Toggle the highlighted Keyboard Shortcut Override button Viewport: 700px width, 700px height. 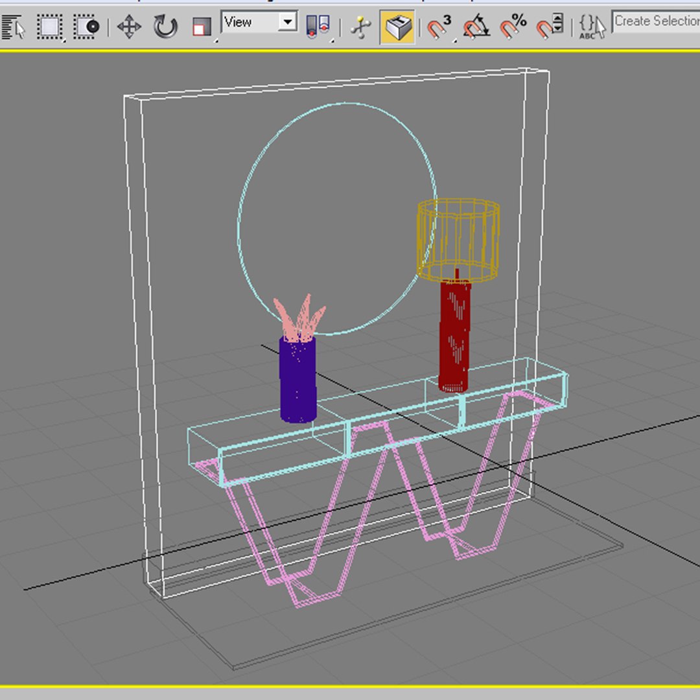point(397,27)
